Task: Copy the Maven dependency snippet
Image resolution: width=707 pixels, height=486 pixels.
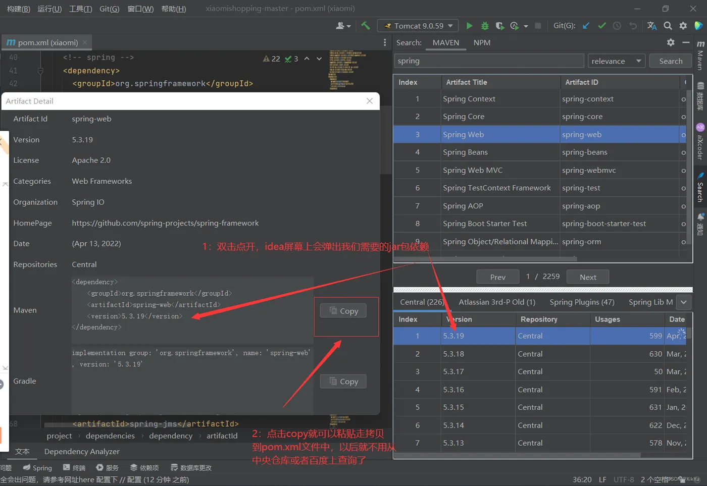Action: click(343, 311)
